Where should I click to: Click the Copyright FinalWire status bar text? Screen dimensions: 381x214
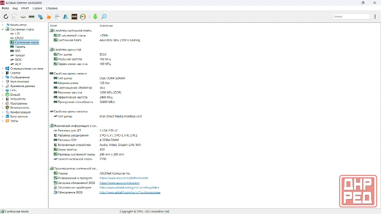(144, 211)
